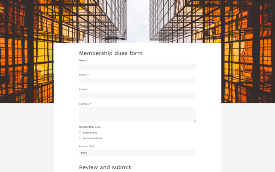Click the "Membership Dues" group label

pyautogui.click(x=90, y=127)
